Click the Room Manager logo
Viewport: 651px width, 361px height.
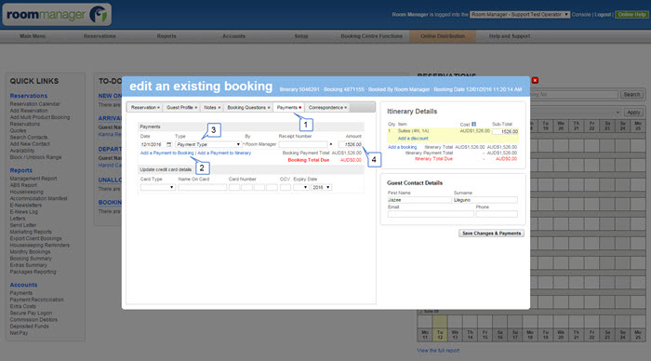pyautogui.click(x=57, y=15)
